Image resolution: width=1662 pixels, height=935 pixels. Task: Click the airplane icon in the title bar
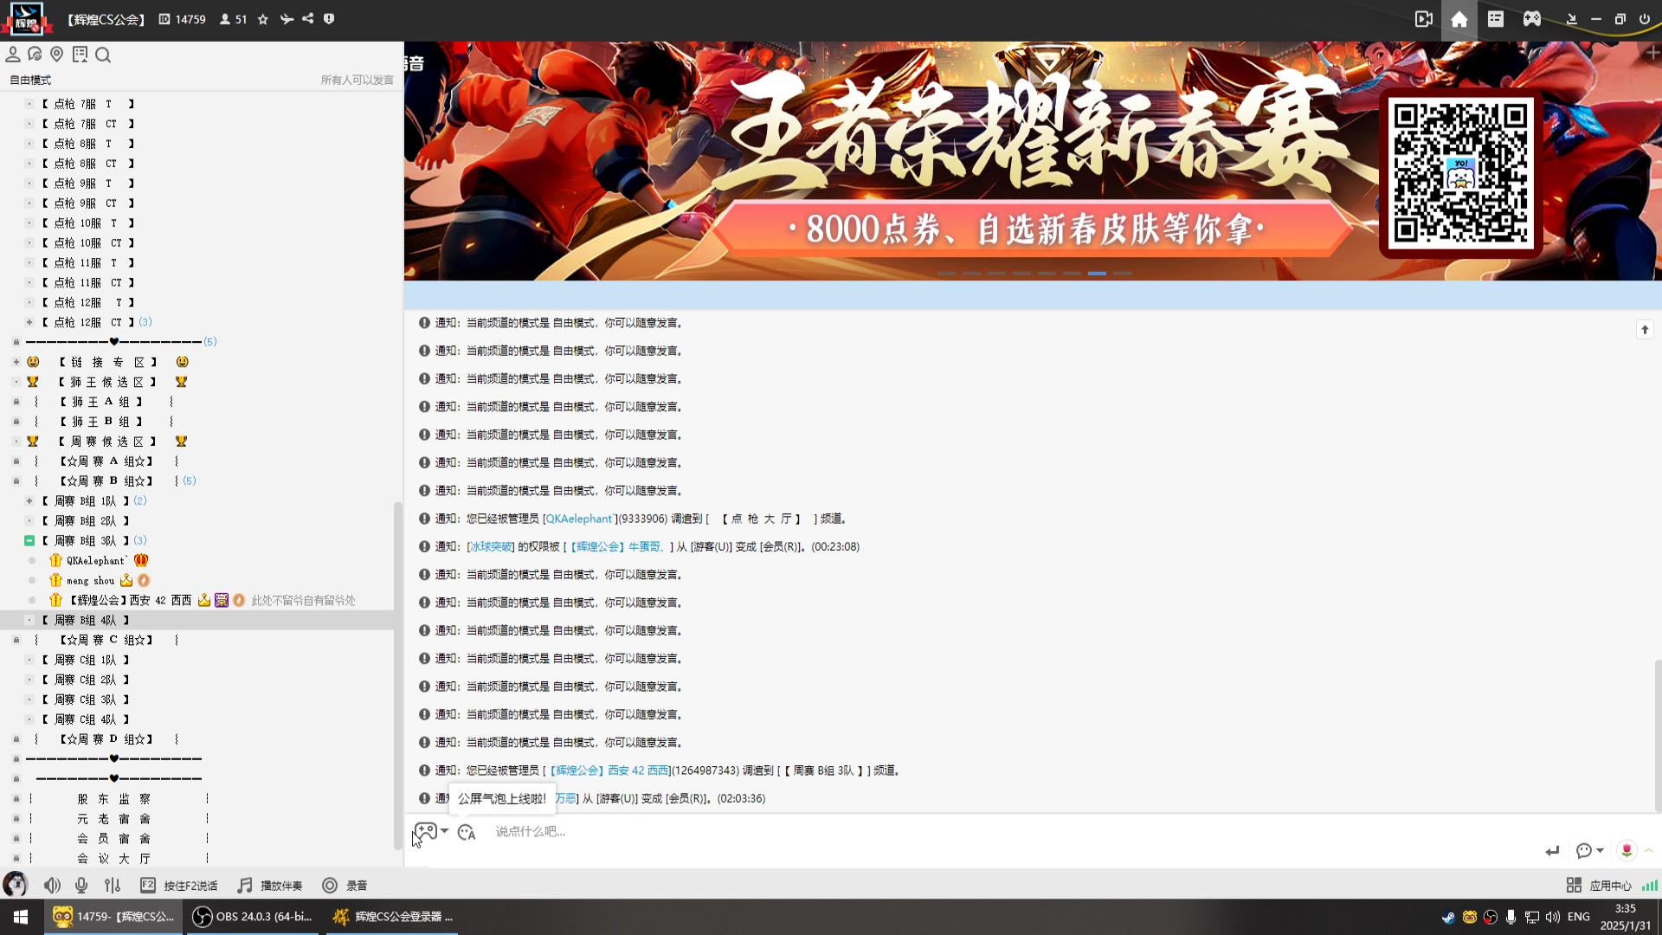[287, 19]
